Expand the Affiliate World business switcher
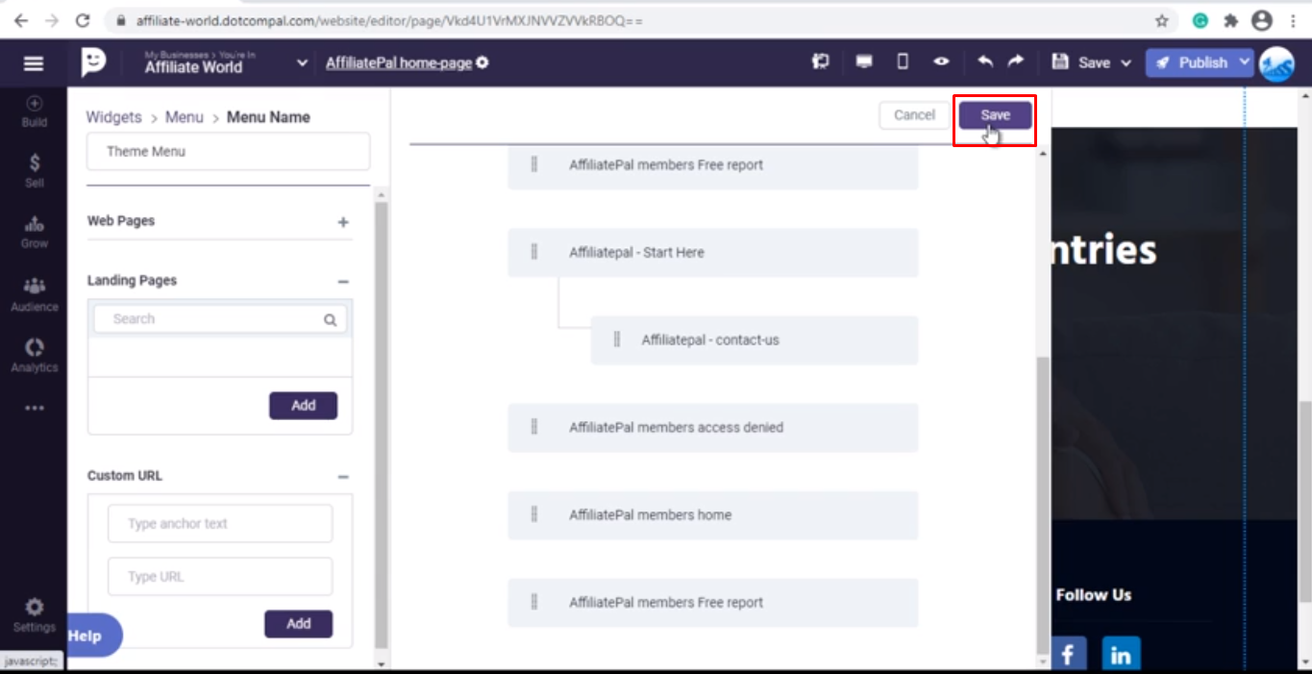1312x674 pixels. click(302, 63)
